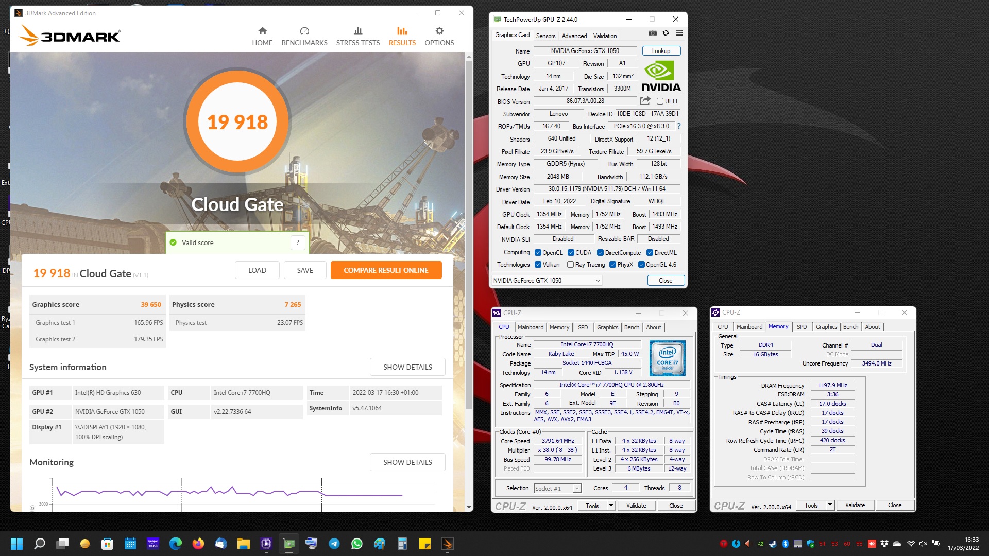Click the NVIDIA logo in GPU-Z

tap(661, 76)
